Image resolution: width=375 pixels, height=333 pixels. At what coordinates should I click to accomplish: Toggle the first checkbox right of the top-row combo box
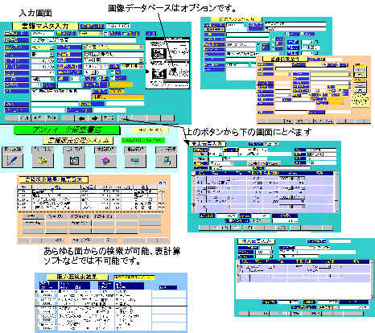(105, 34)
